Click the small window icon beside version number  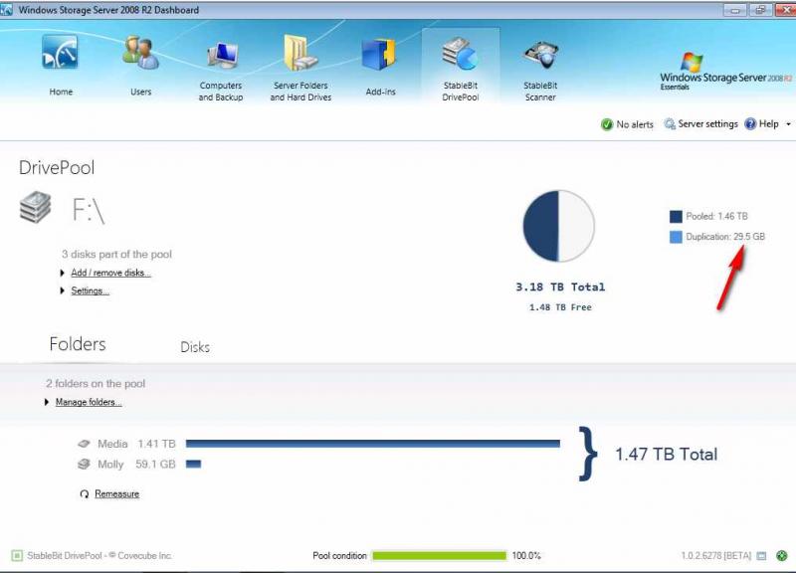pos(761,556)
